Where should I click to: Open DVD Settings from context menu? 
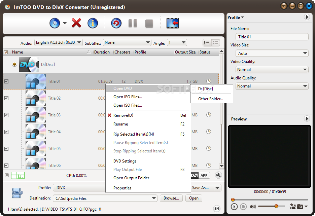pos(147,161)
